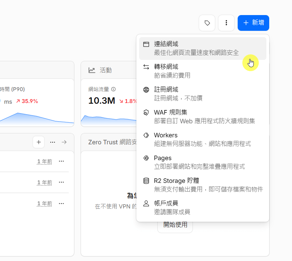This screenshot has height=261, width=292.
Task: Open the three-dot menu on the second 1 年前 row
Action: 61,182
